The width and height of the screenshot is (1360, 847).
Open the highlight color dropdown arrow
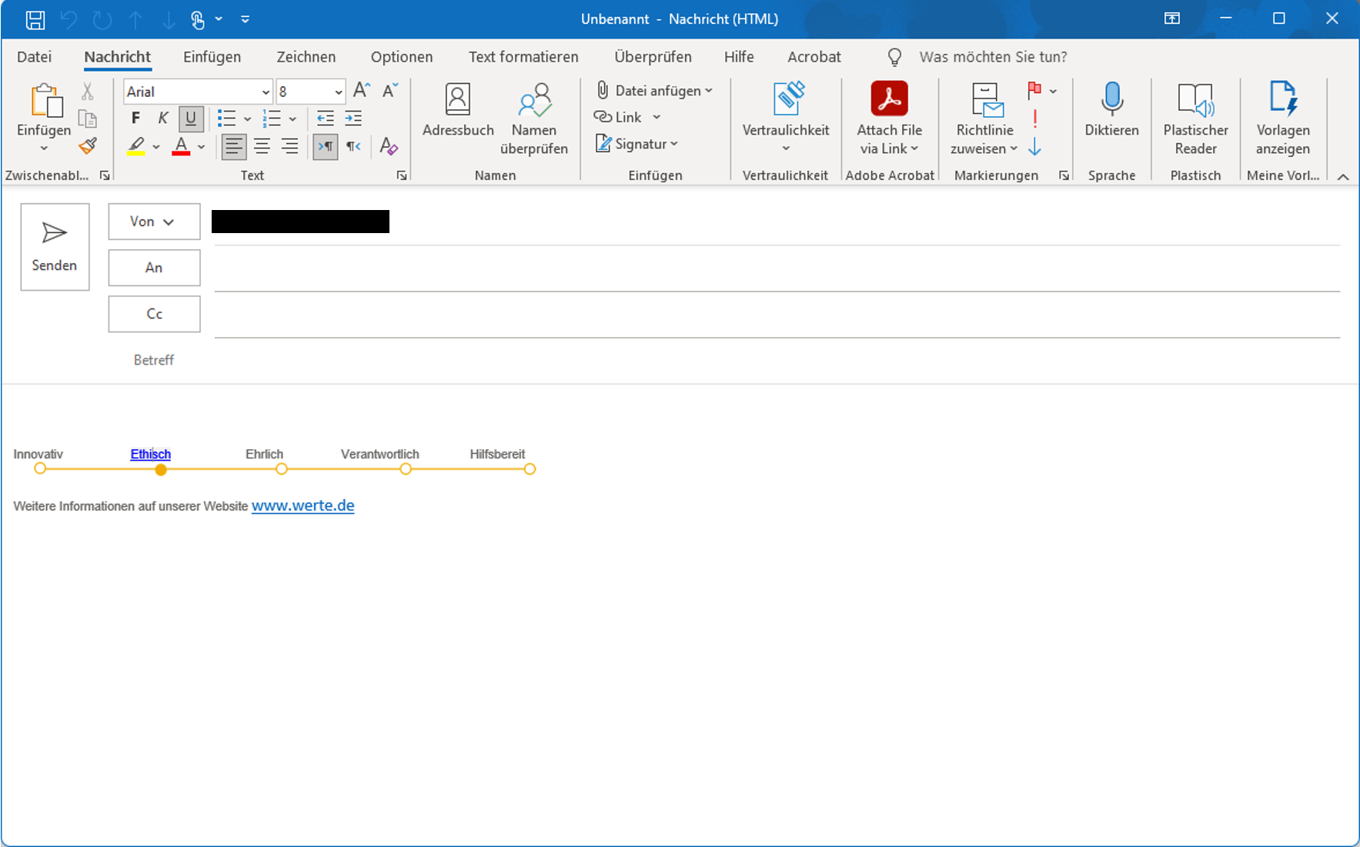(x=156, y=146)
